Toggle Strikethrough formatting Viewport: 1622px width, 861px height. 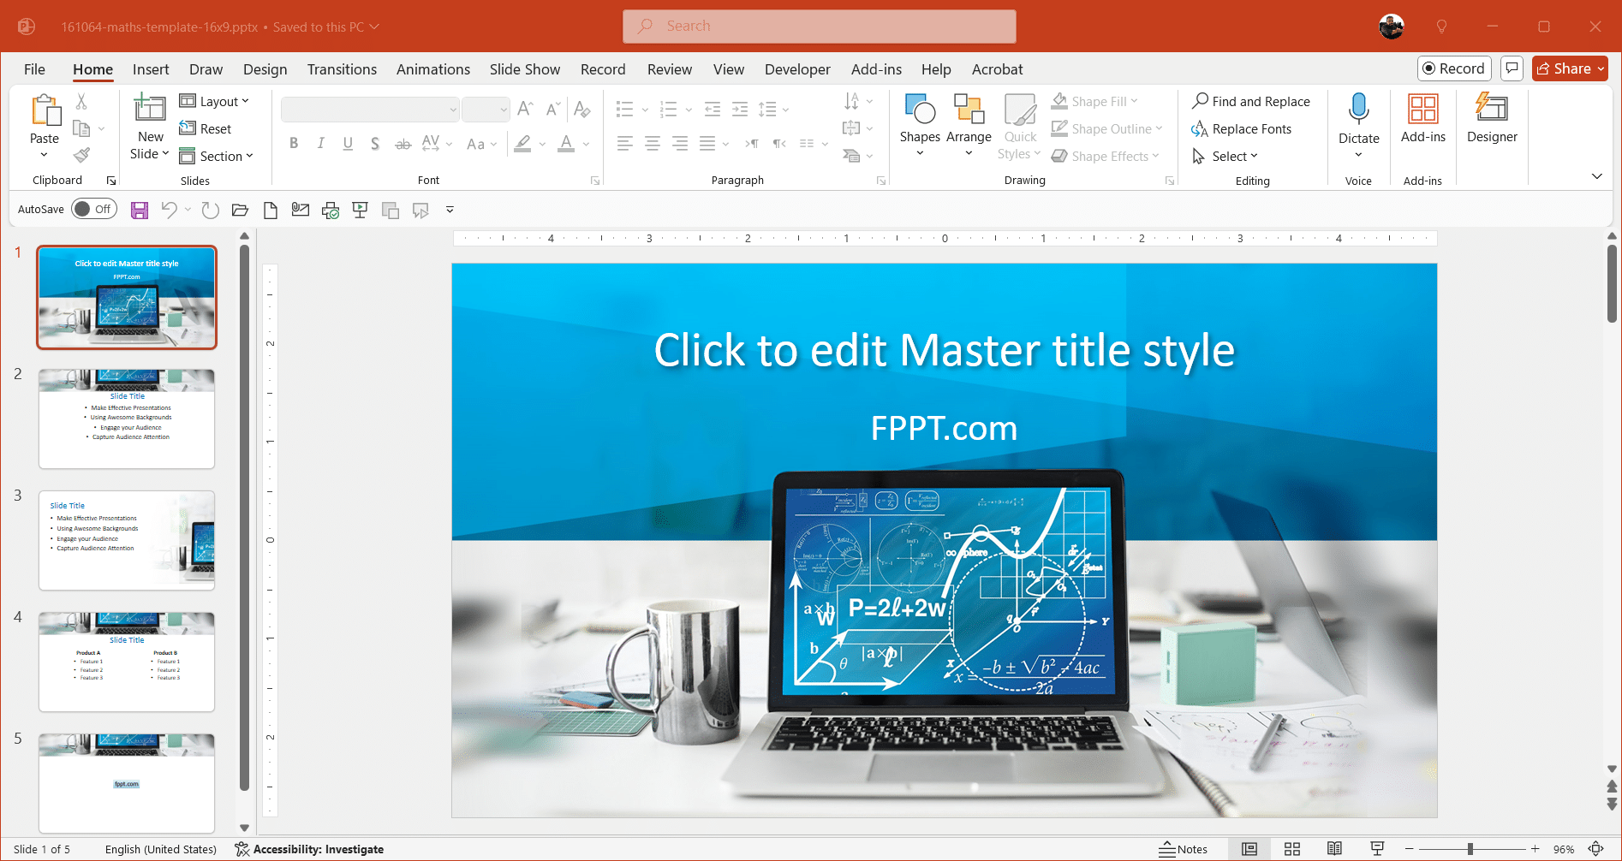403,143
